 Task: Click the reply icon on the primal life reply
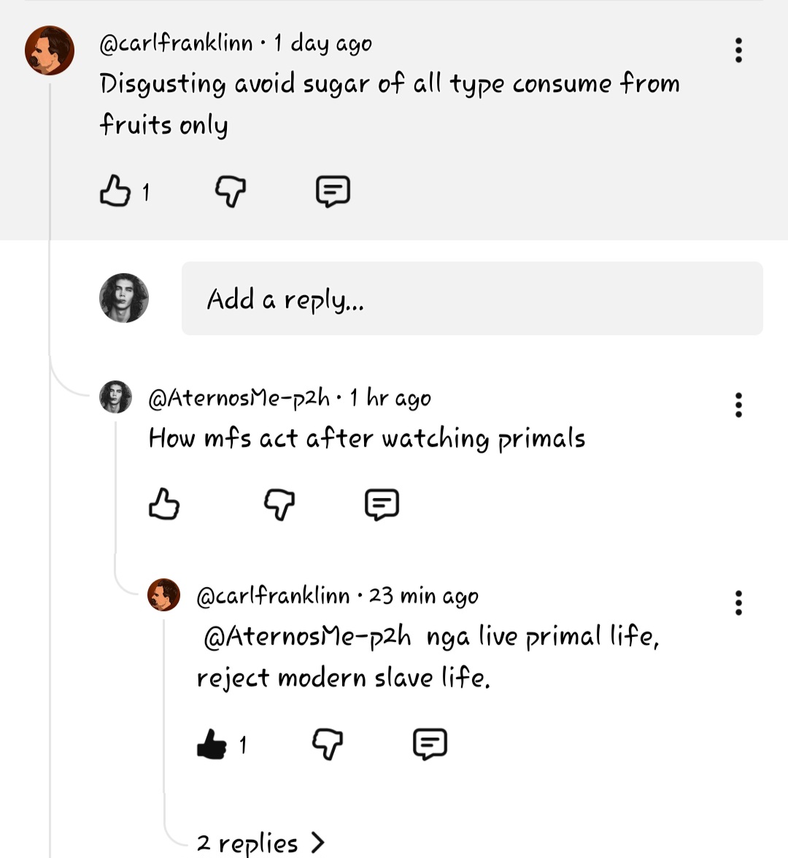tap(430, 744)
